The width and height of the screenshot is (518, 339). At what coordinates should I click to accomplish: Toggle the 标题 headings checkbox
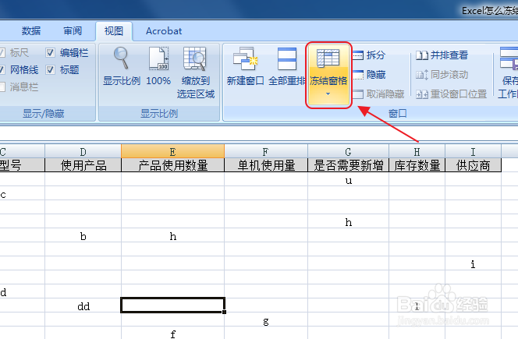coord(50,69)
